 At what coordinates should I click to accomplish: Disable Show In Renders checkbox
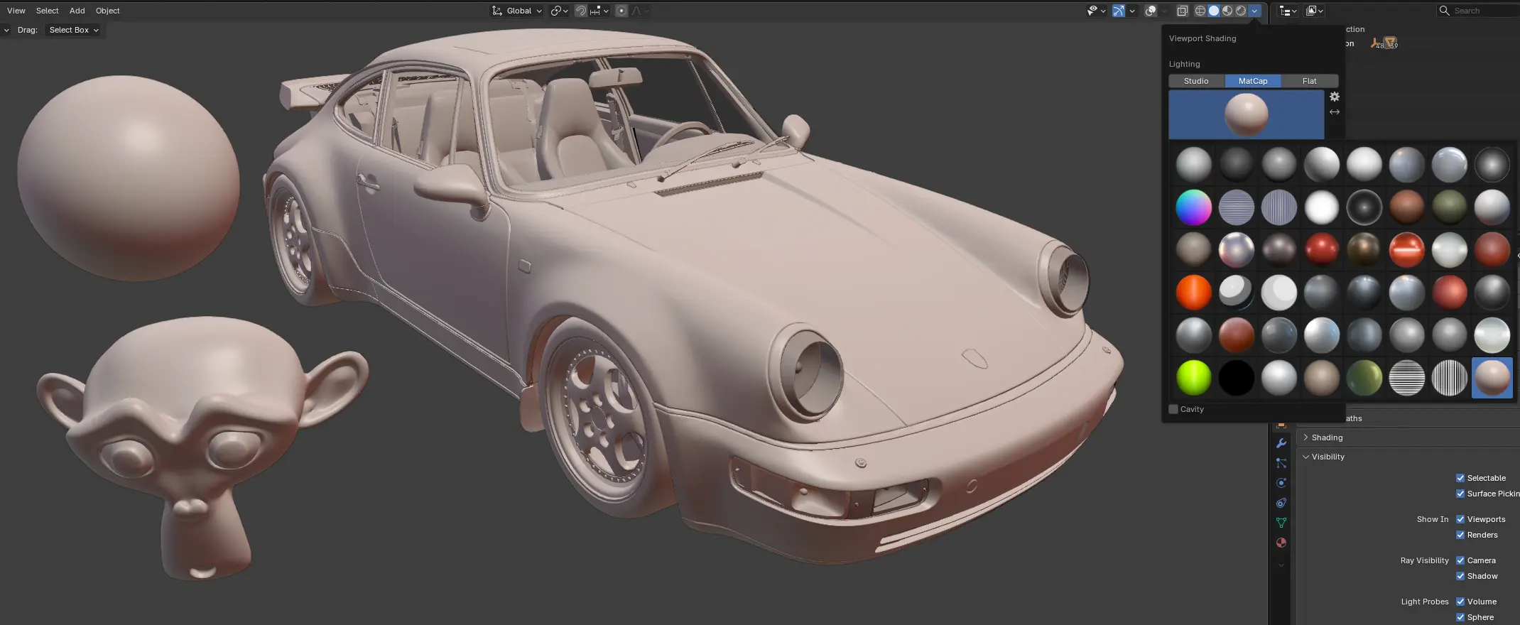pyautogui.click(x=1460, y=535)
